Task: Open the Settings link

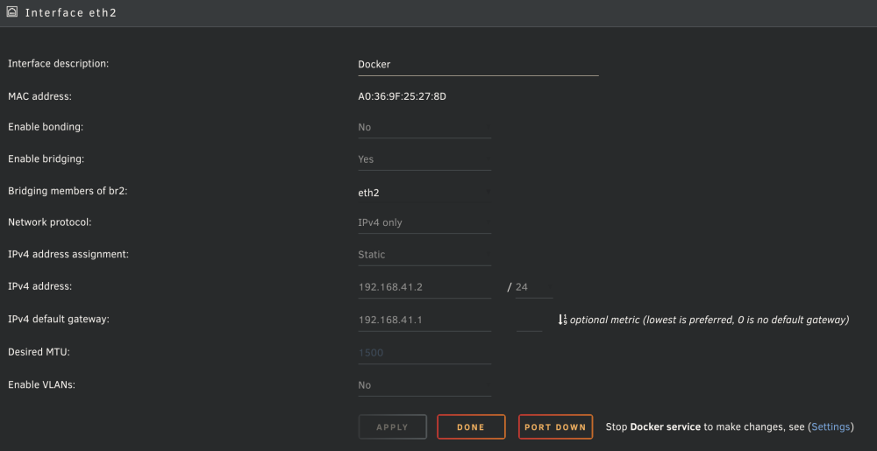Action: pos(831,427)
